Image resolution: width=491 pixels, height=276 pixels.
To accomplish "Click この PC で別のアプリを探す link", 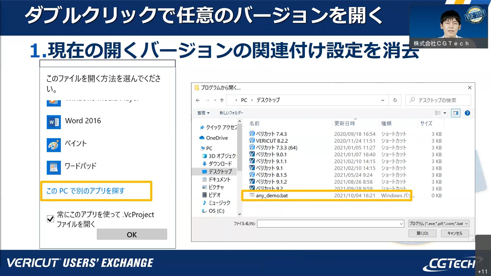I will (86, 191).
